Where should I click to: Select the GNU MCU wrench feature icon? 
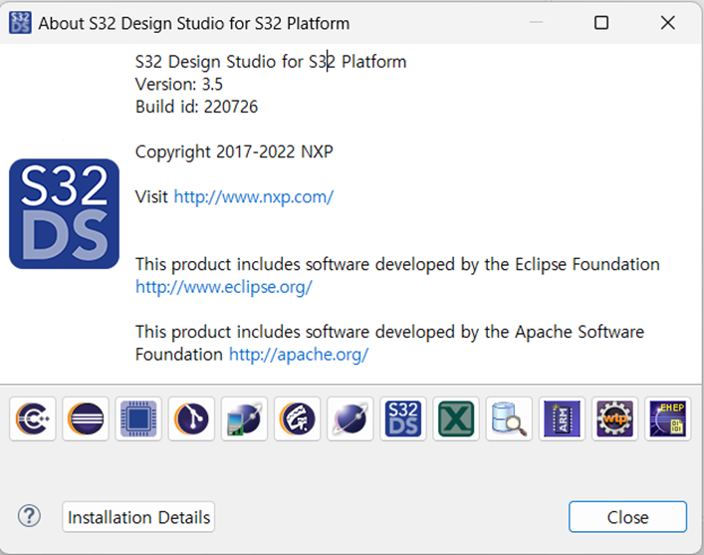(x=297, y=418)
